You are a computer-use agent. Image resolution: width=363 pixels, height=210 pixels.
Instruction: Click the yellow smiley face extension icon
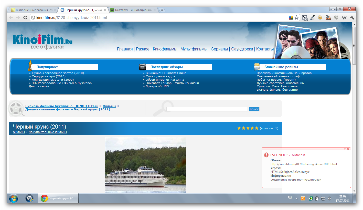pos(320,18)
